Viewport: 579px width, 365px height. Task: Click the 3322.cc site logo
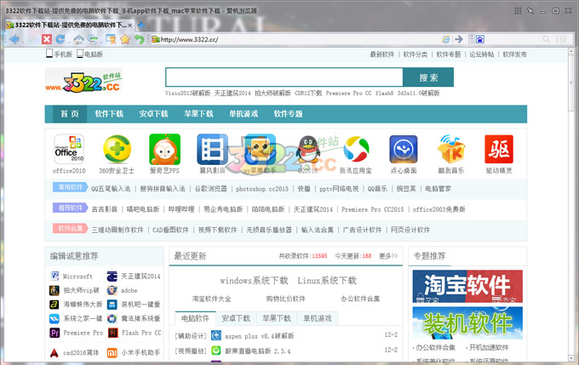click(83, 82)
